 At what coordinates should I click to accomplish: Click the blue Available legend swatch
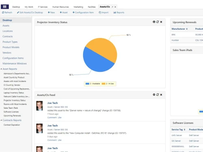pos(87,83)
